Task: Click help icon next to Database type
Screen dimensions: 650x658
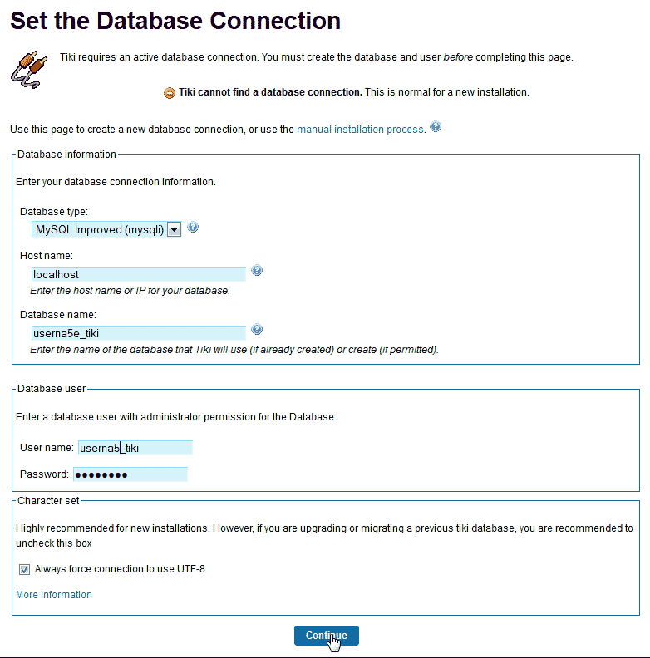Action: [x=193, y=228]
